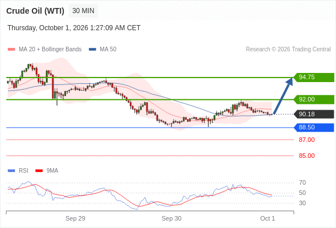Click the MA 50 legend label
336x228 pixels.
pyautogui.click(x=108, y=50)
